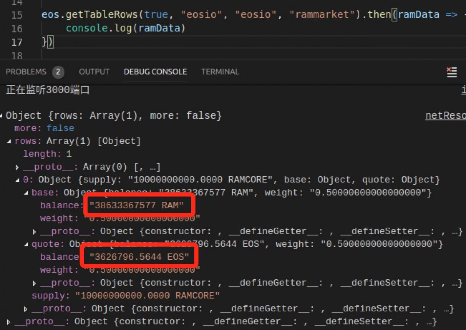Expand __proto__ under quote weight
The image size is (466, 330).
coord(34,283)
